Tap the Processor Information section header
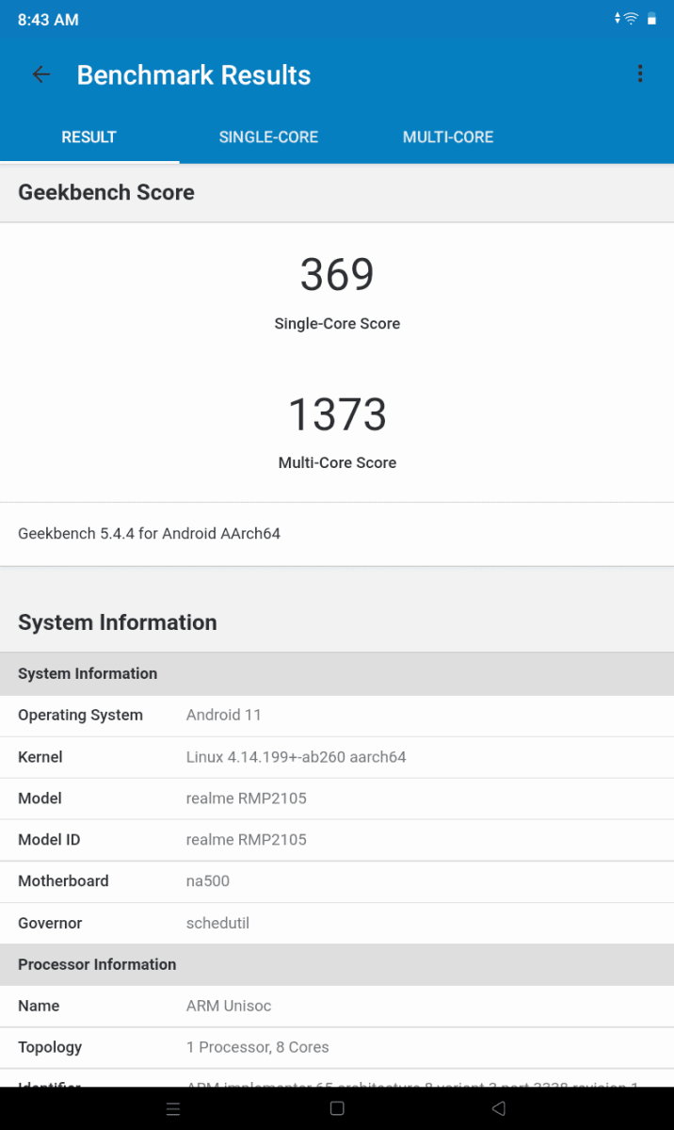Viewport: 674px width, 1130px height. point(337,965)
